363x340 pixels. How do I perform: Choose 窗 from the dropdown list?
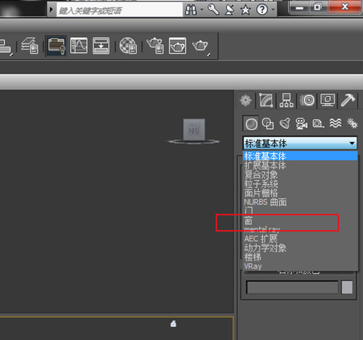[x=300, y=220]
